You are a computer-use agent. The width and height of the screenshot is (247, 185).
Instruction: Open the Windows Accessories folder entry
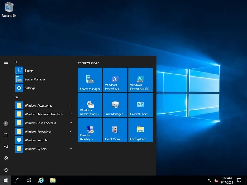pos(44,105)
